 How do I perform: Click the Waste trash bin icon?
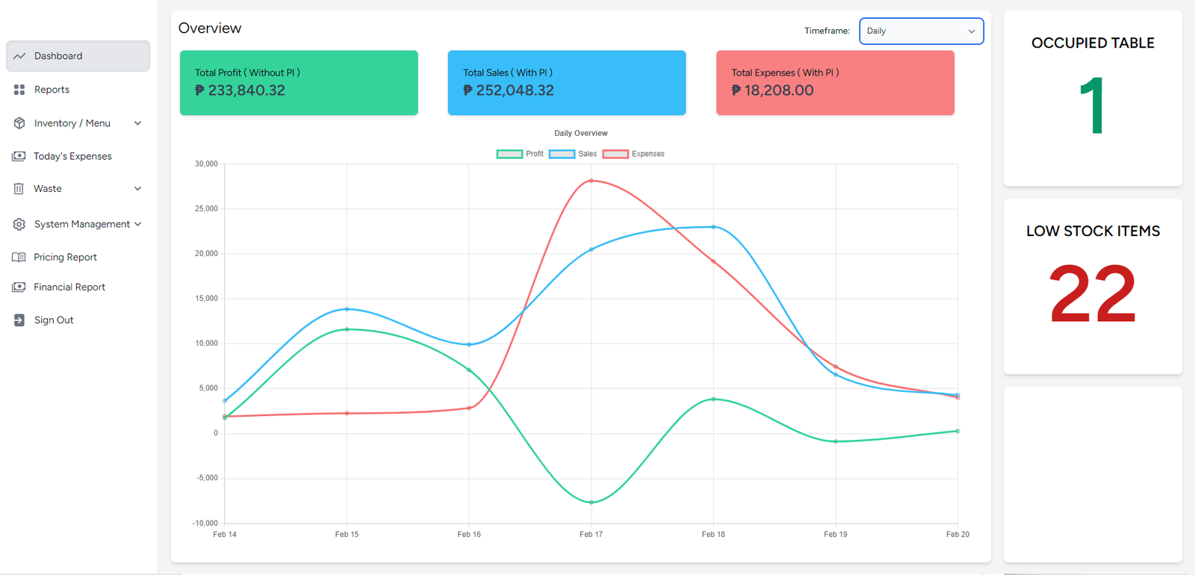pos(19,189)
